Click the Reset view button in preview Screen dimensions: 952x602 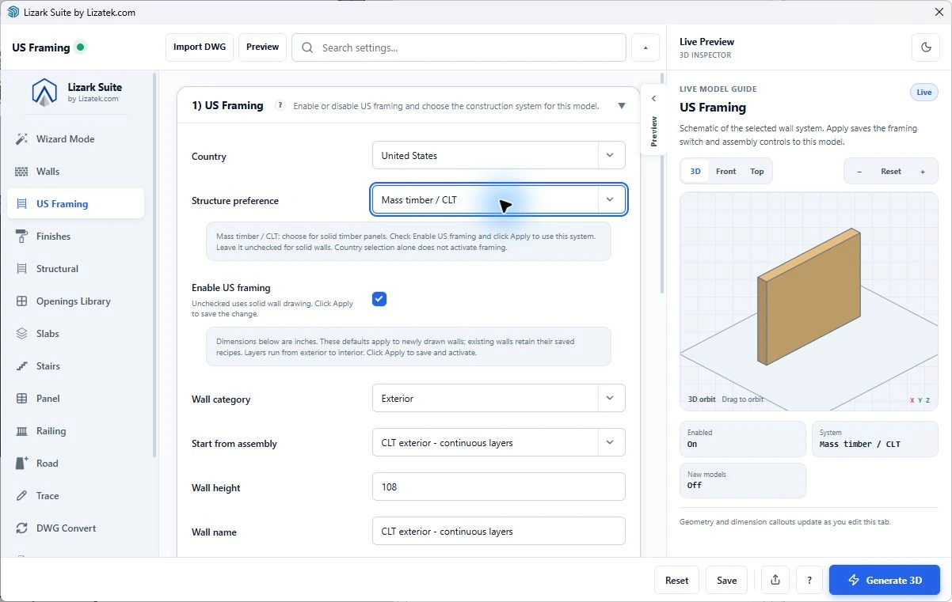pos(891,172)
